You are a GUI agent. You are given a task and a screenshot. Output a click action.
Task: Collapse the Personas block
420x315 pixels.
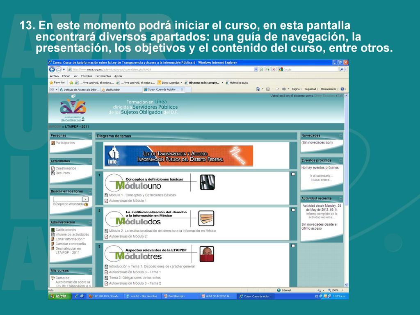[90, 135]
